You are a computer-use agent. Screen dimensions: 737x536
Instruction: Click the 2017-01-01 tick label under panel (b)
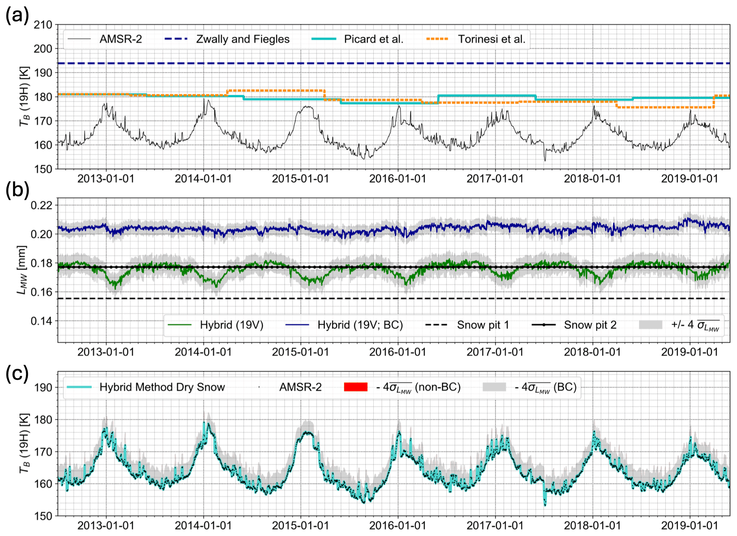(x=495, y=352)
